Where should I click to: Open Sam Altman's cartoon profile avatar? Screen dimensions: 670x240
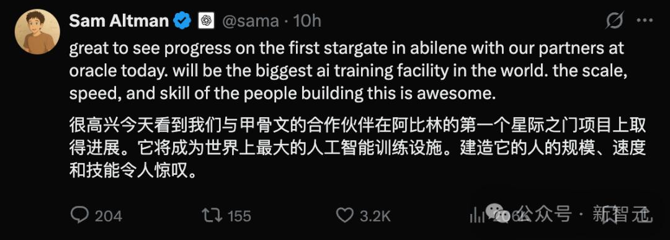(x=37, y=32)
